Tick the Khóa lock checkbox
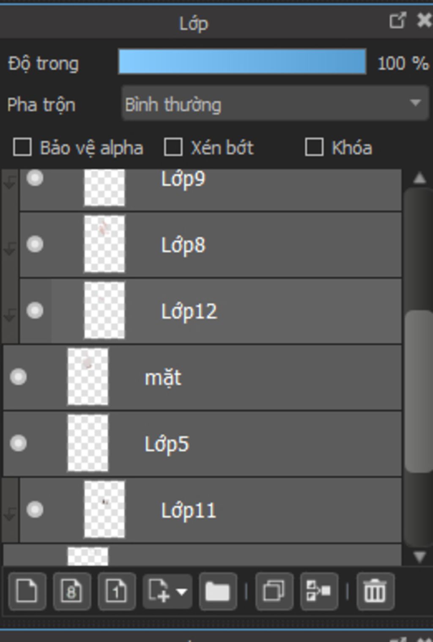The height and width of the screenshot is (642, 433). (314, 148)
